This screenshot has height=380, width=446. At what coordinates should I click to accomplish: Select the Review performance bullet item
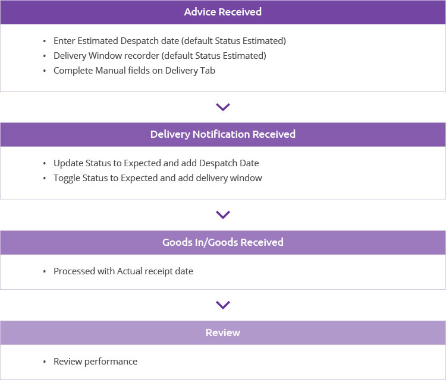click(x=95, y=362)
